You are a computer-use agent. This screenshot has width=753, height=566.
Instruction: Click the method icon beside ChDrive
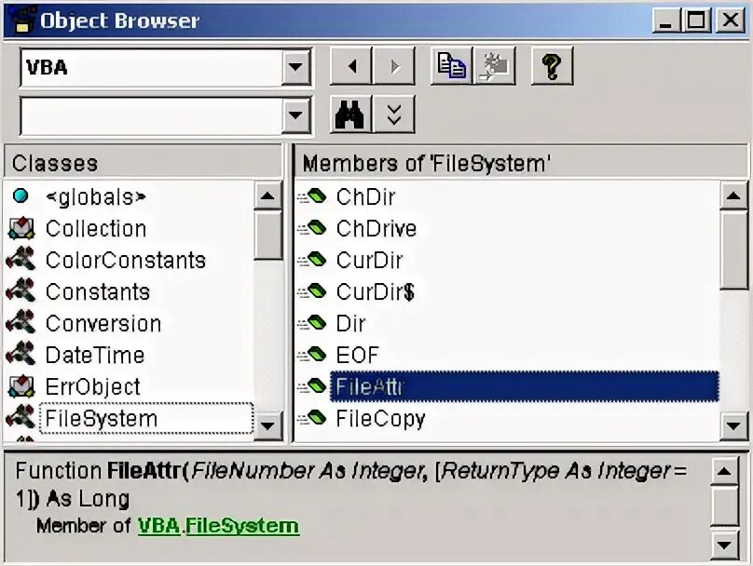[312, 228]
